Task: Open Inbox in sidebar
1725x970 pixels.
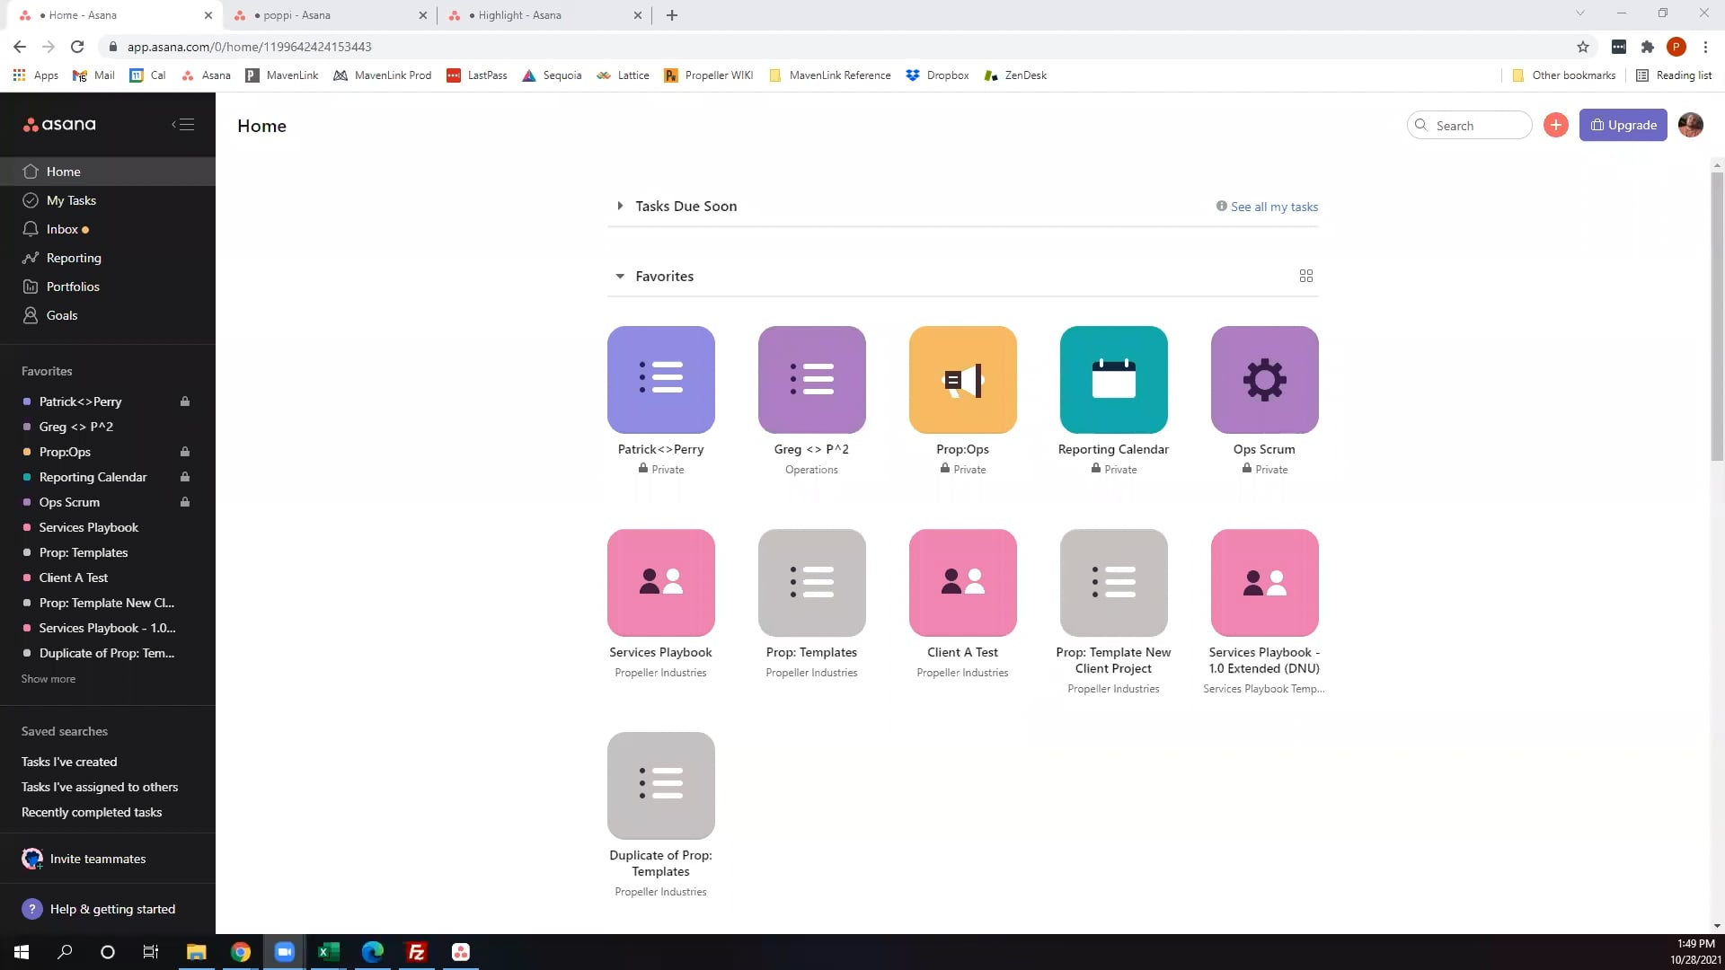Action: coord(108,229)
